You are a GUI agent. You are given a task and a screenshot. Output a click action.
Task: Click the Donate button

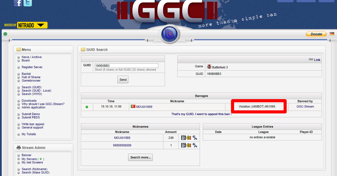point(316,34)
